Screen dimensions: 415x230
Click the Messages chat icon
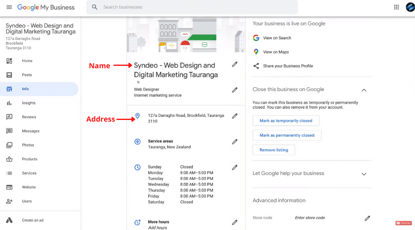tap(9, 131)
